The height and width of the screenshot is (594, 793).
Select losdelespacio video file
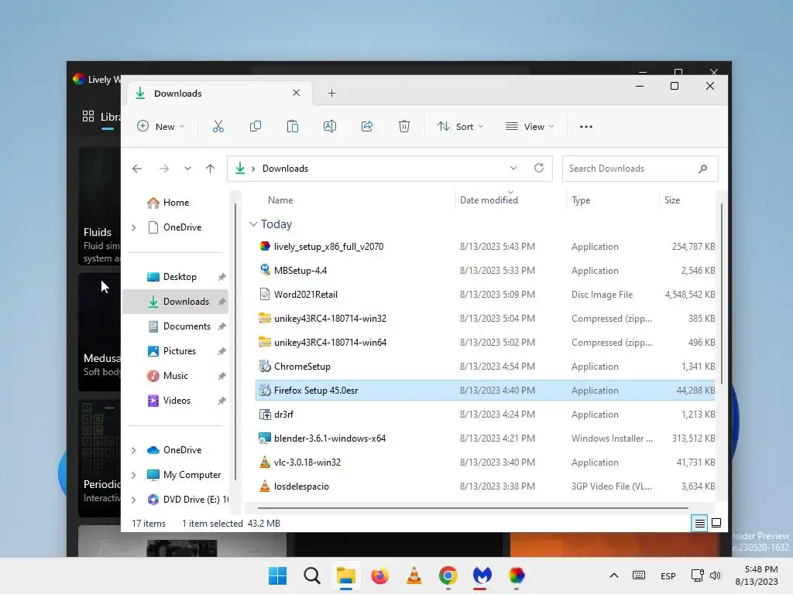[x=486, y=486]
